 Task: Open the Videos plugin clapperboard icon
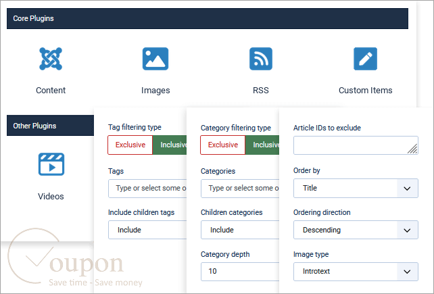tap(51, 164)
